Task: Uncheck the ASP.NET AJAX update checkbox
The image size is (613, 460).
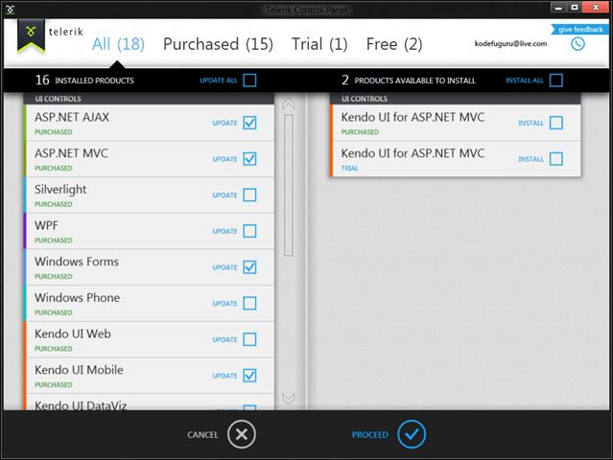Action: coord(249,123)
